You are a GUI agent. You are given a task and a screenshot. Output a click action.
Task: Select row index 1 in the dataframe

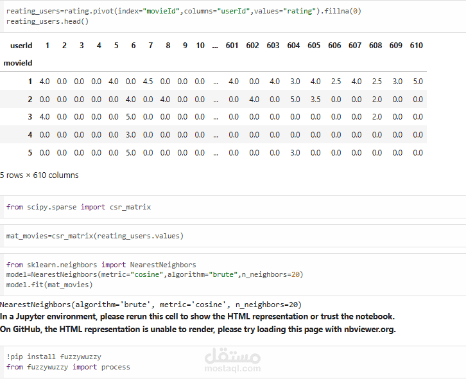point(30,82)
